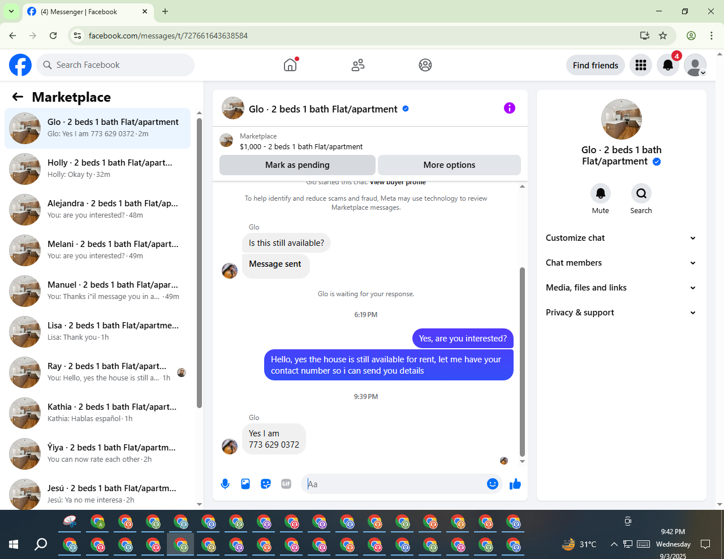This screenshot has width=724, height=559.
Task: Open the taskbar clock showing 9:42 PM
Action: tap(673, 544)
